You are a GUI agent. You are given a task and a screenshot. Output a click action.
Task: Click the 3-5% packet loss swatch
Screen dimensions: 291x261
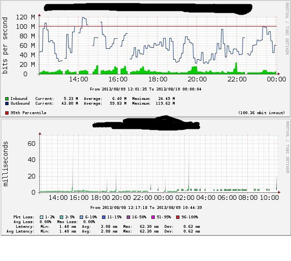[x=62, y=217]
